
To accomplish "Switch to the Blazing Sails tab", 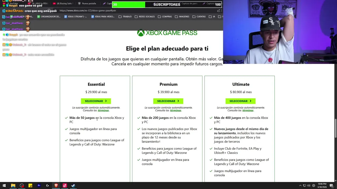I will (63, 3).
